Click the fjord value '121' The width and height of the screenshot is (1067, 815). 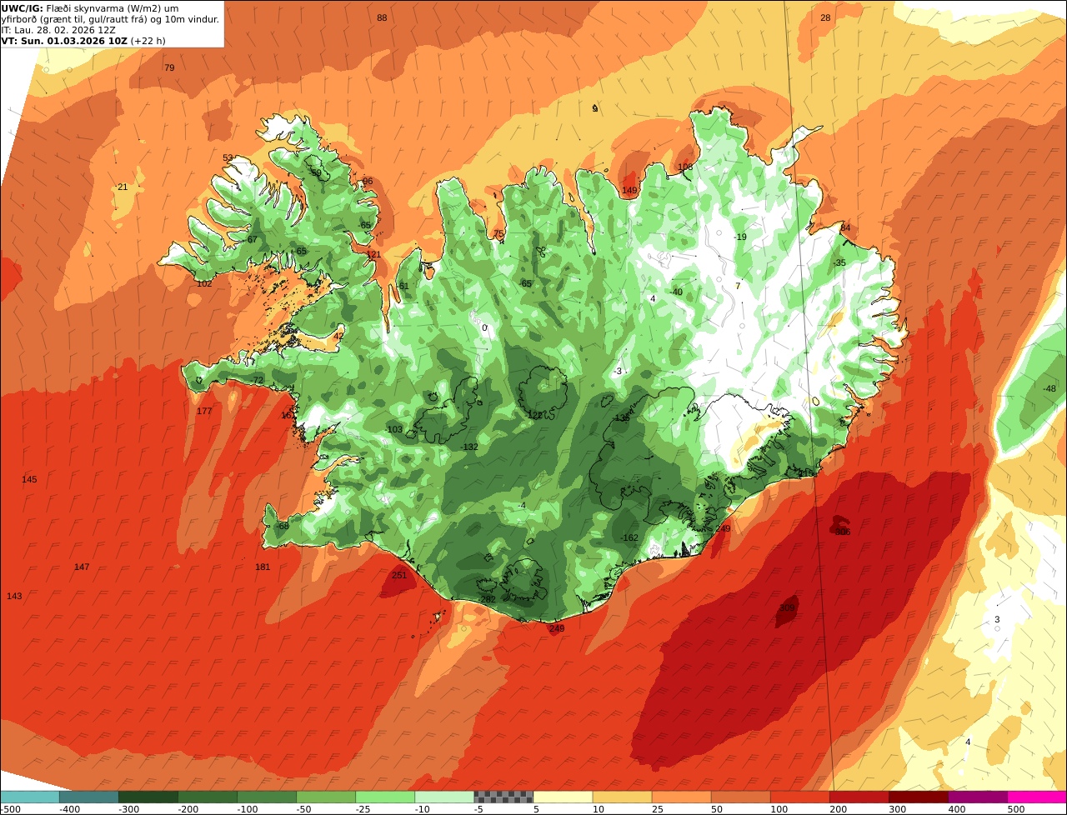tap(373, 255)
